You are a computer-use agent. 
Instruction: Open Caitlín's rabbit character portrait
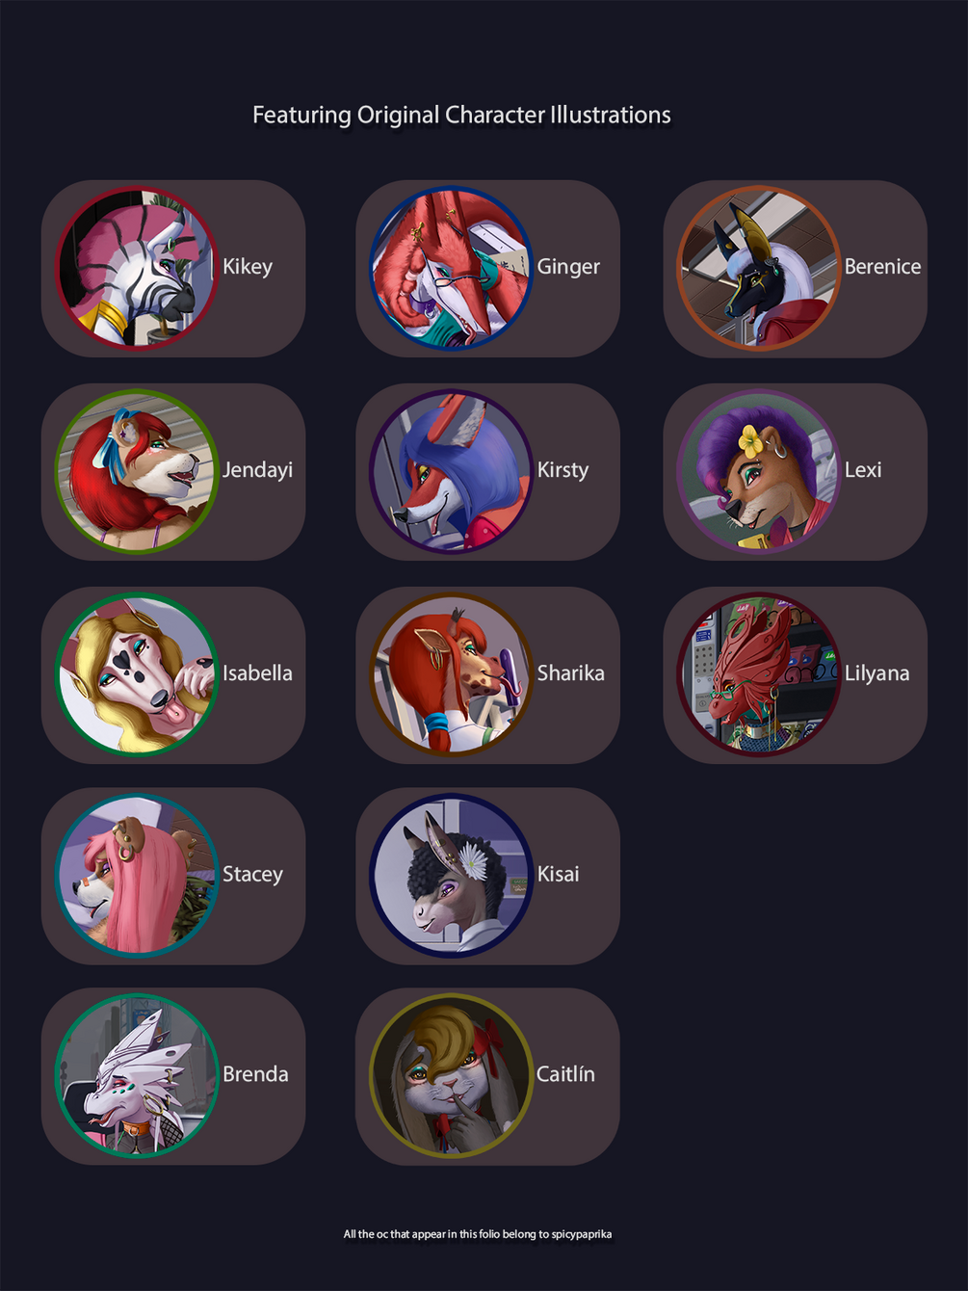[451, 1075]
